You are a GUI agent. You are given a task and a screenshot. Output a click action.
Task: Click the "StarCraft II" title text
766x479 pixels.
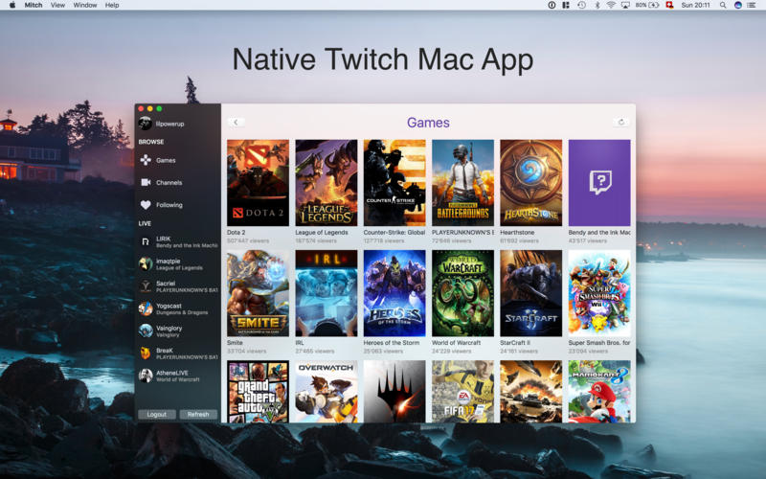pos(515,343)
